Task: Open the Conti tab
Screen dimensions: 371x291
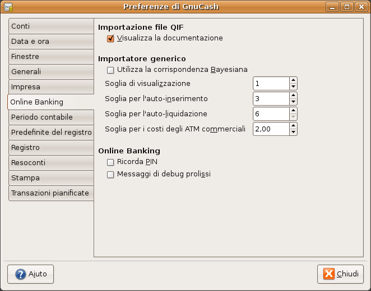Action: pos(51,26)
